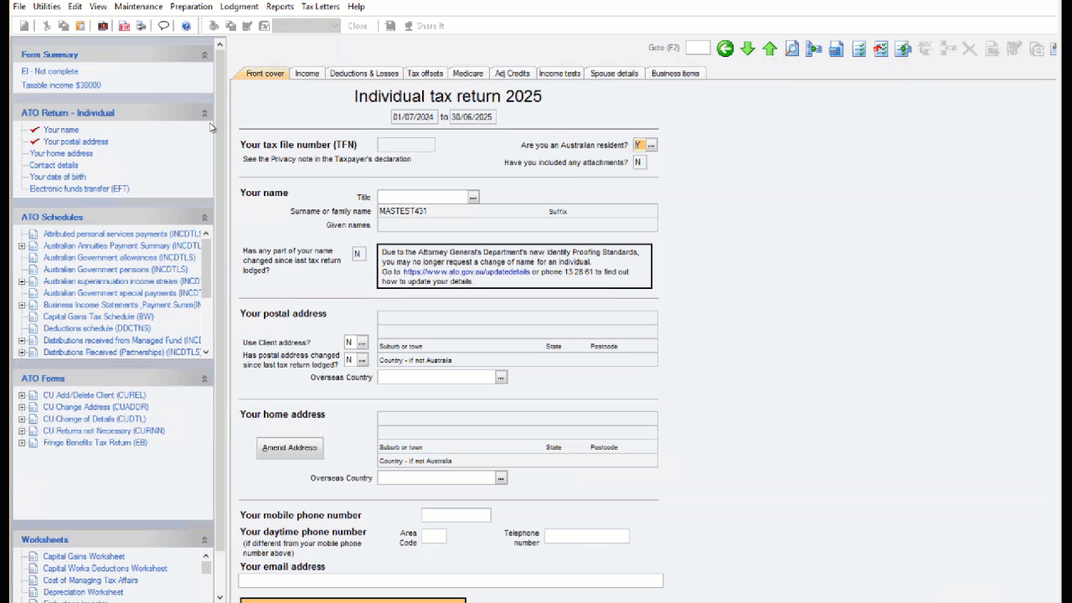Click the magnifying glass preview icon

point(791,49)
